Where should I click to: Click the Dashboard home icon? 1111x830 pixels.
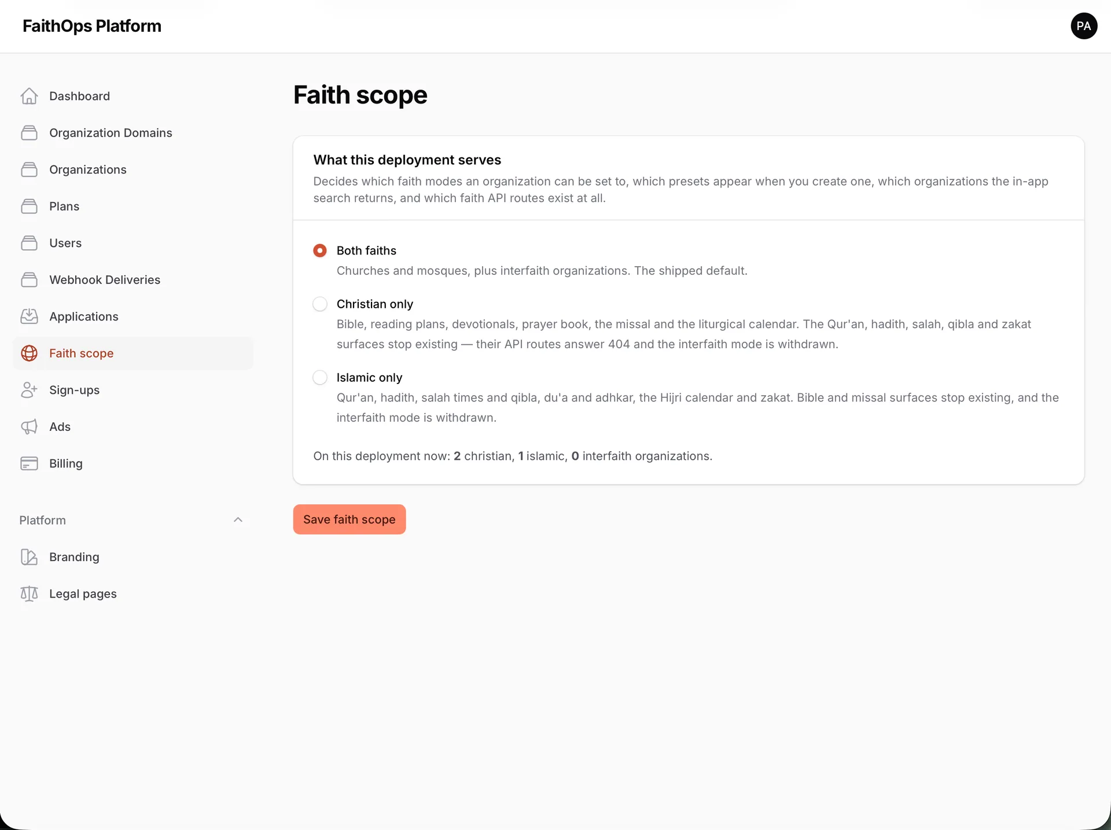click(29, 96)
